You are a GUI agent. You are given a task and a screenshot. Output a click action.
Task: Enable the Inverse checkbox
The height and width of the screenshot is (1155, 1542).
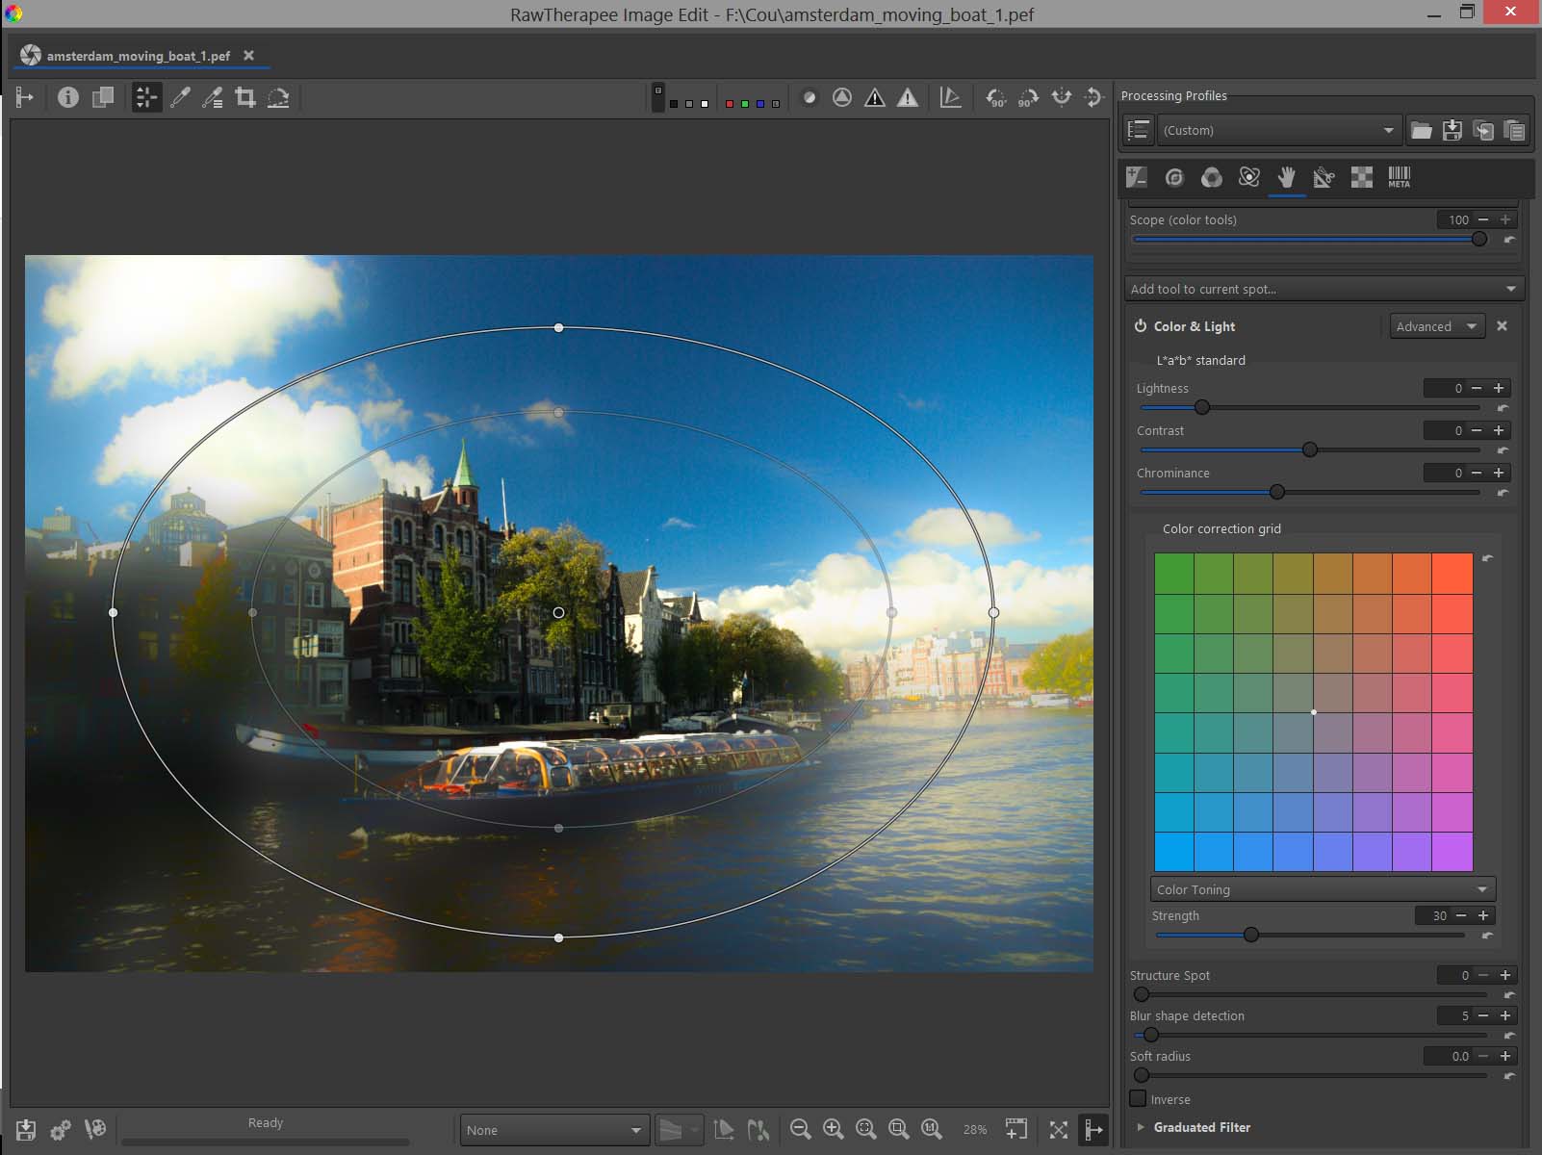point(1138,1098)
